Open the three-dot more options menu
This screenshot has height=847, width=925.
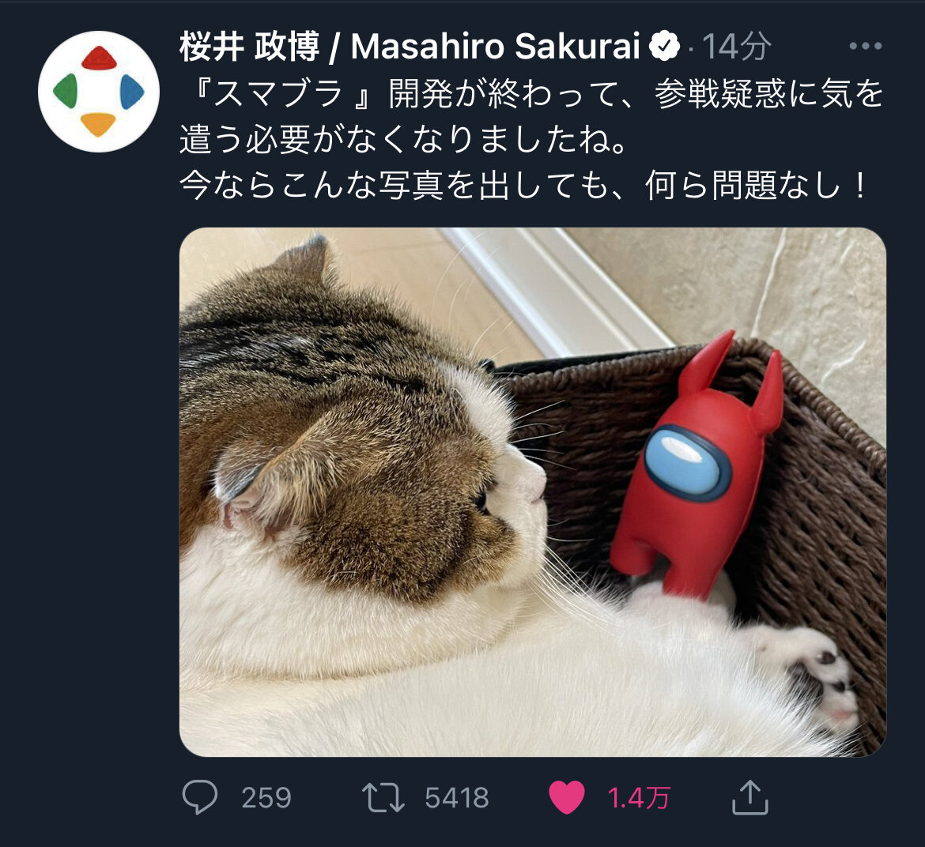[866, 46]
